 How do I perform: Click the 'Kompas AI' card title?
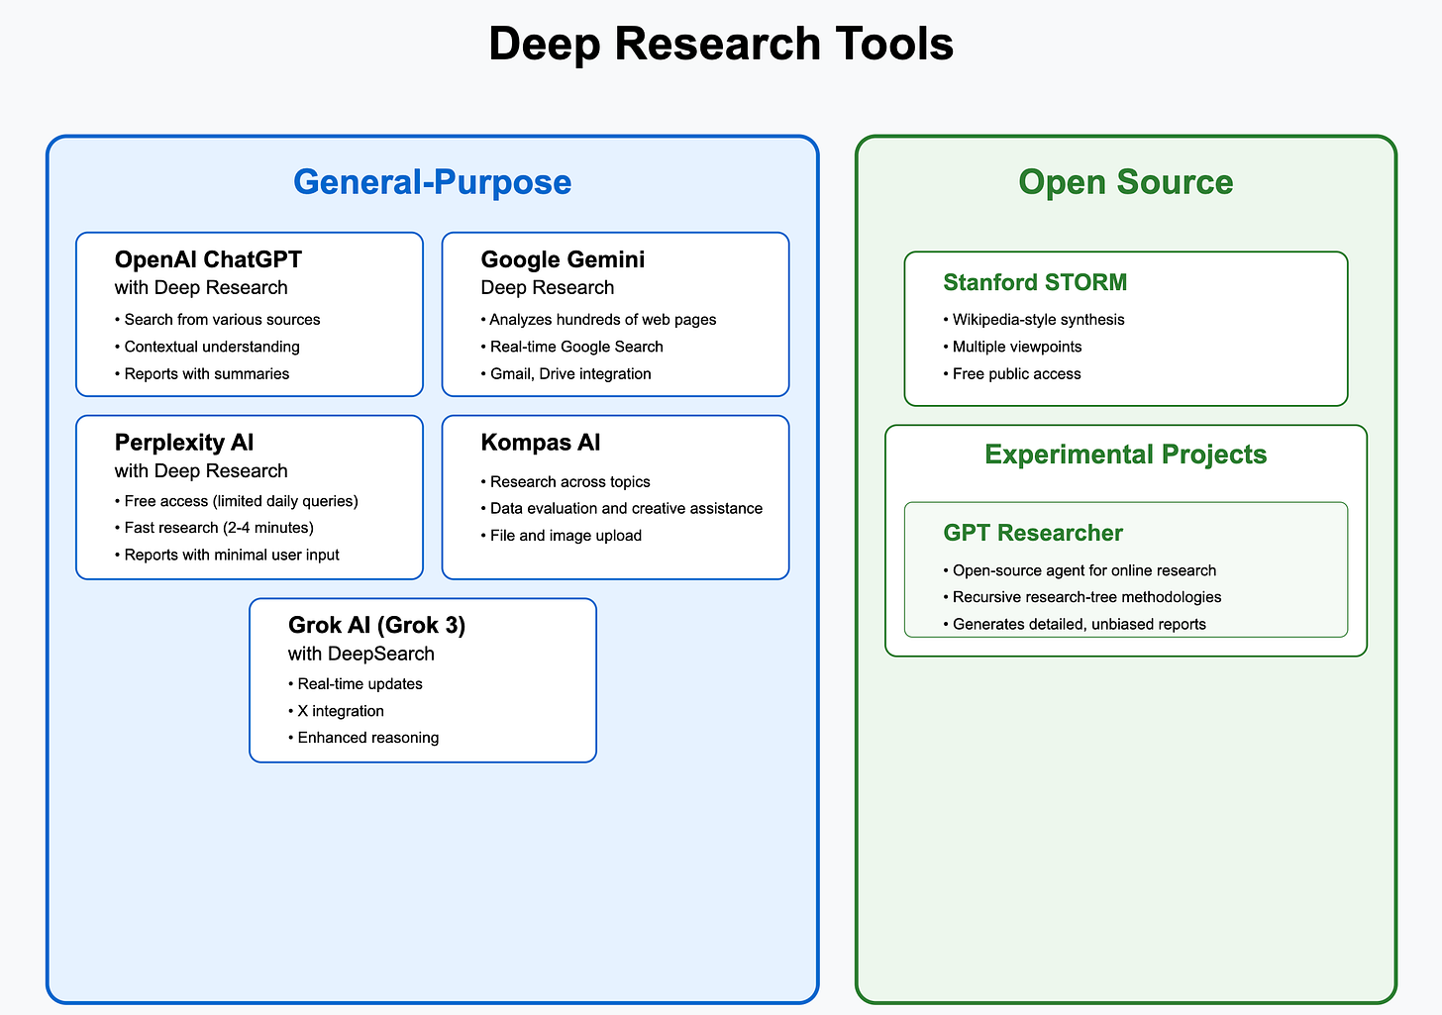coord(541,443)
